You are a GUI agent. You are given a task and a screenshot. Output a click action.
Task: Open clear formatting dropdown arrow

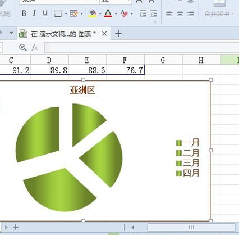(132, 13)
